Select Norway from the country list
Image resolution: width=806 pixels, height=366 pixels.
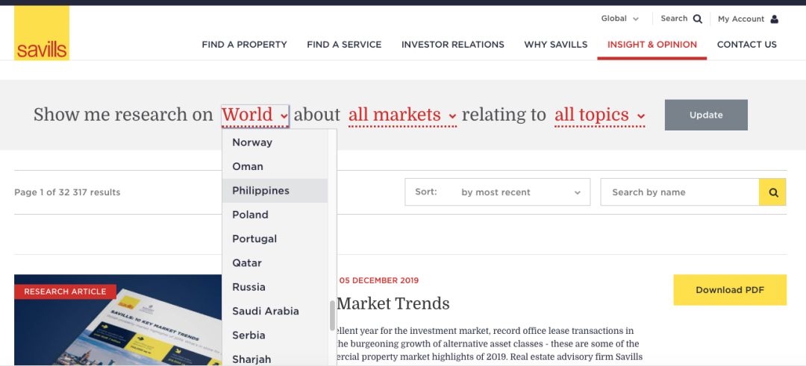click(252, 142)
